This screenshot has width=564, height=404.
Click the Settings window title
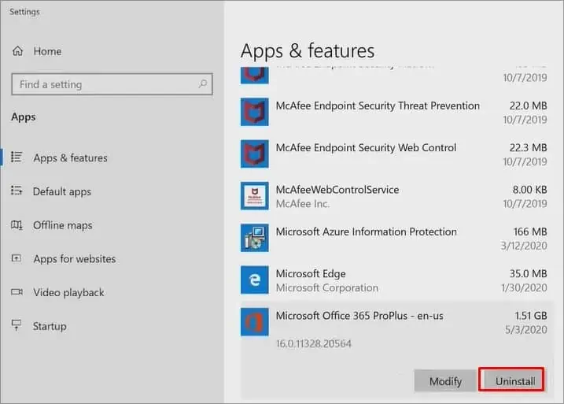pos(24,12)
